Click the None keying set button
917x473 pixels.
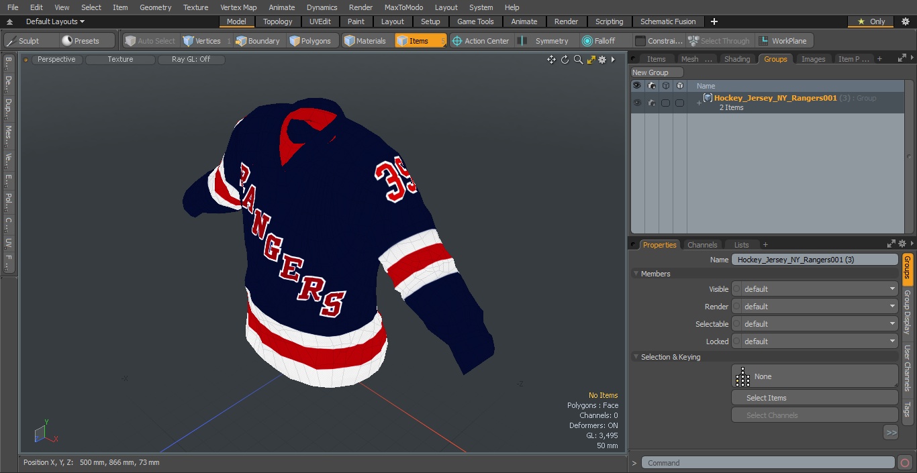click(x=814, y=376)
